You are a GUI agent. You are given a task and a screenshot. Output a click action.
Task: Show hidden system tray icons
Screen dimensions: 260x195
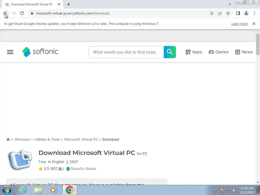[x=216, y=190]
